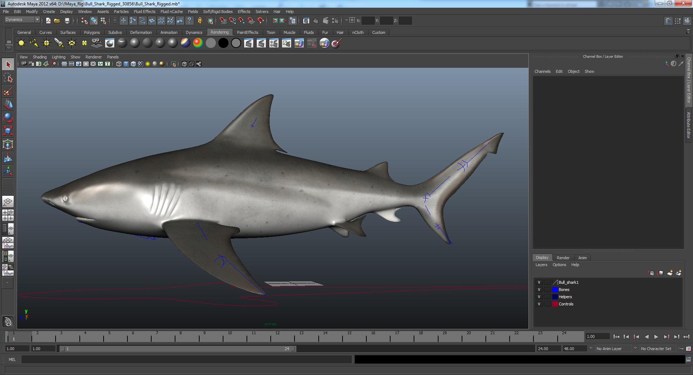The width and height of the screenshot is (693, 375).
Task: Click the blue Bones layer color swatch
Action: (555, 290)
